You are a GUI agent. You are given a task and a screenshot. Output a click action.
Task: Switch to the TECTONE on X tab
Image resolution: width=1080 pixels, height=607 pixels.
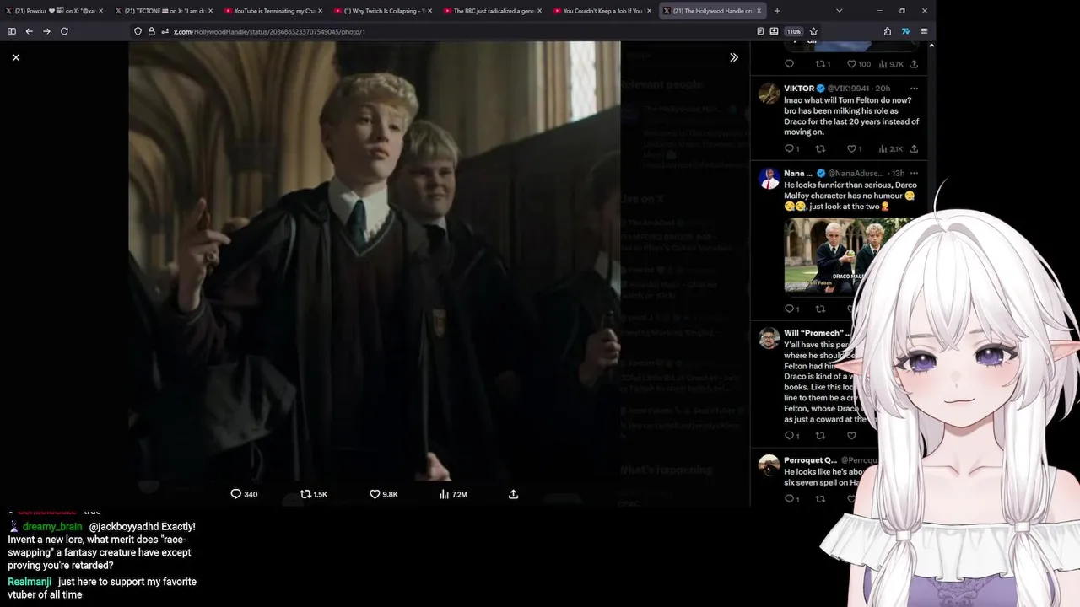163,11
